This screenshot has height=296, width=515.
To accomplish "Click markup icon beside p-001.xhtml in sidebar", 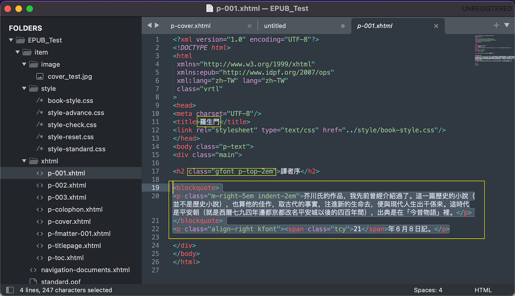I will pos(40,173).
